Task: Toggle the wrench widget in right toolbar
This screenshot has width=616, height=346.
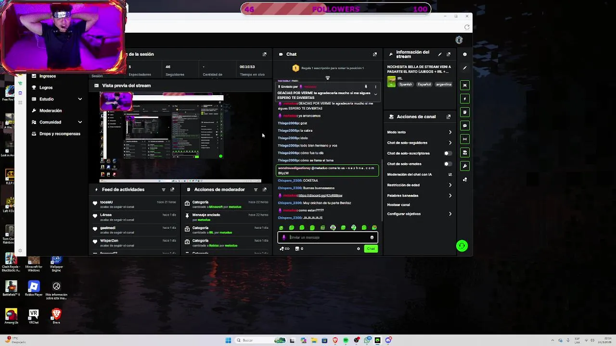Action: point(464,166)
